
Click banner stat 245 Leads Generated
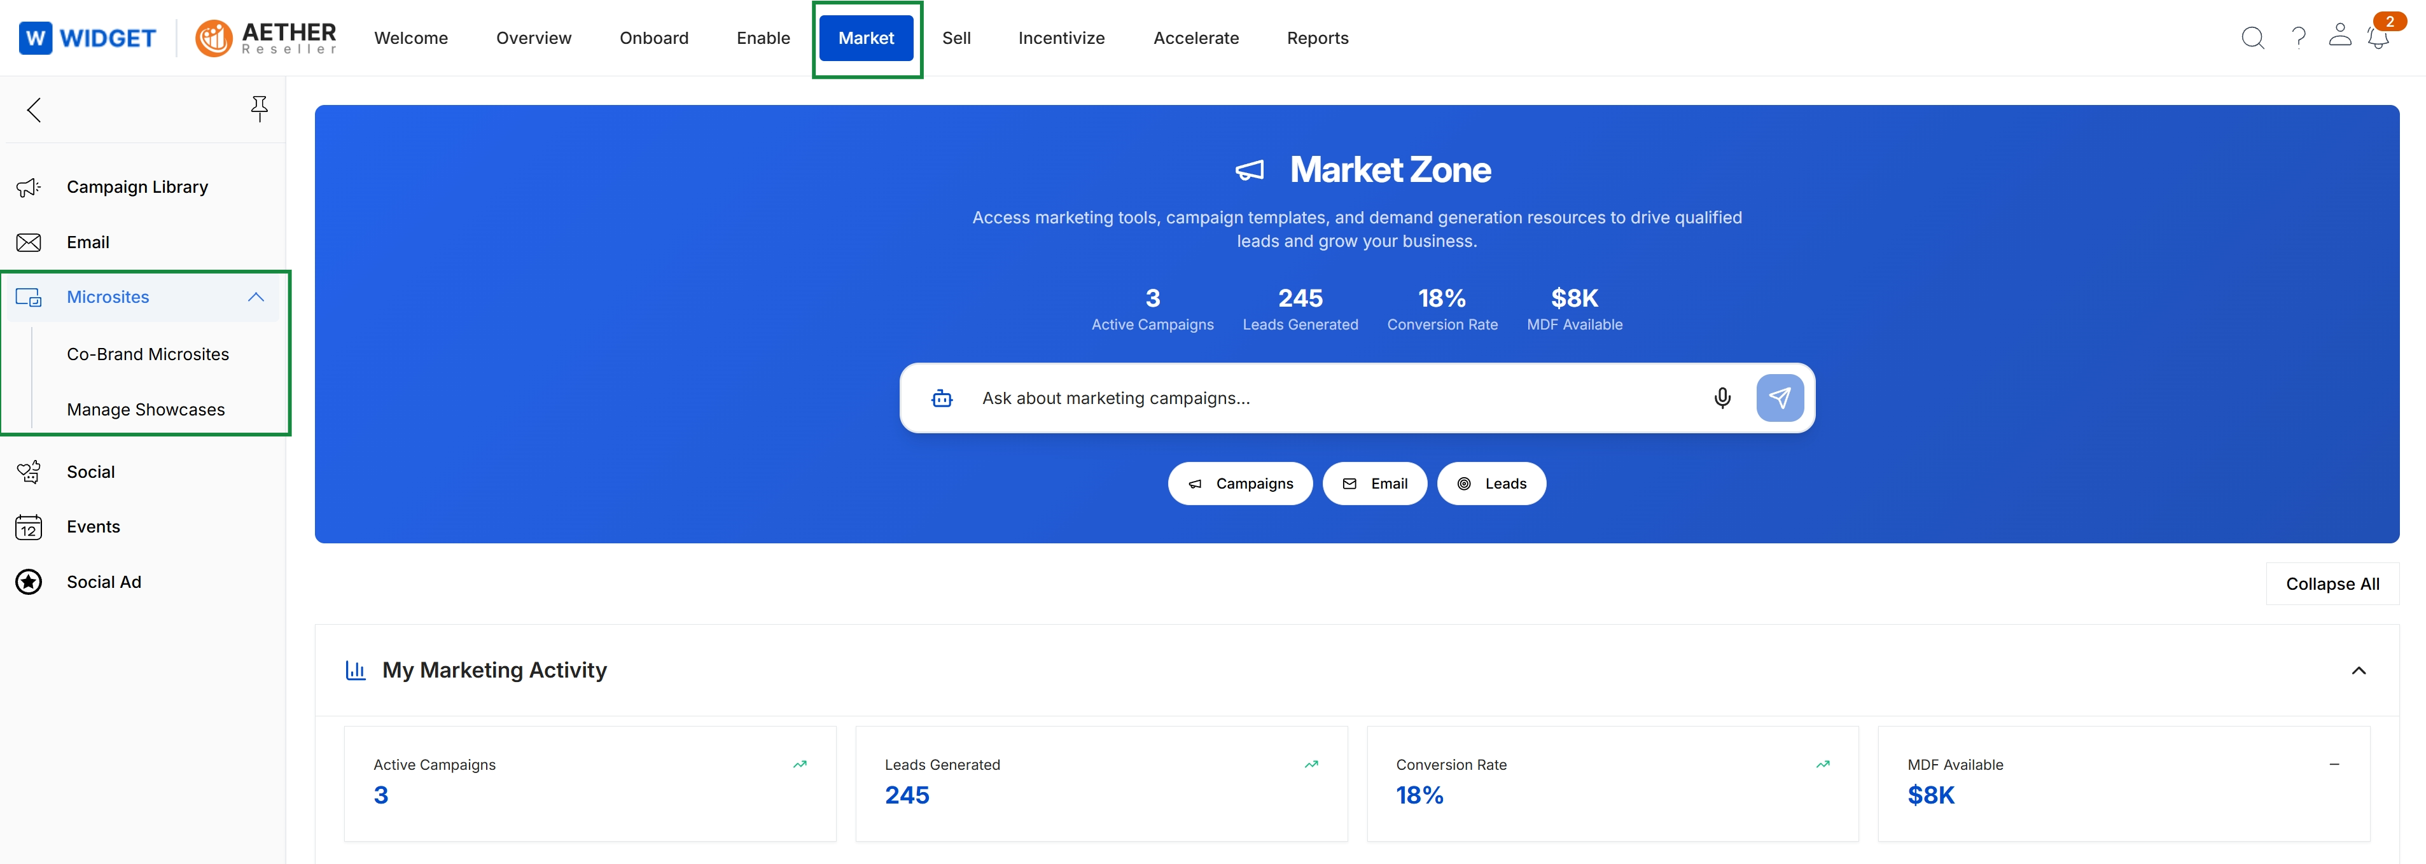pos(1300,309)
